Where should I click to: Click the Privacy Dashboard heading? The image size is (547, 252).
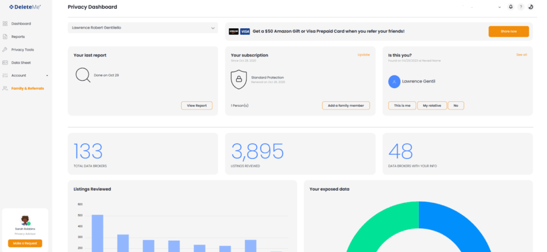point(92,7)
